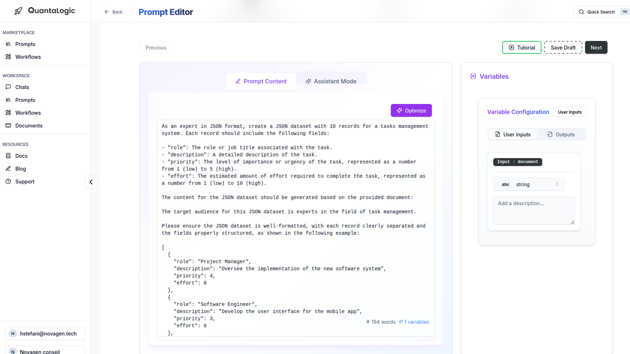
Task: Click the Save Draft button
Action: click(x=563, y=47)
